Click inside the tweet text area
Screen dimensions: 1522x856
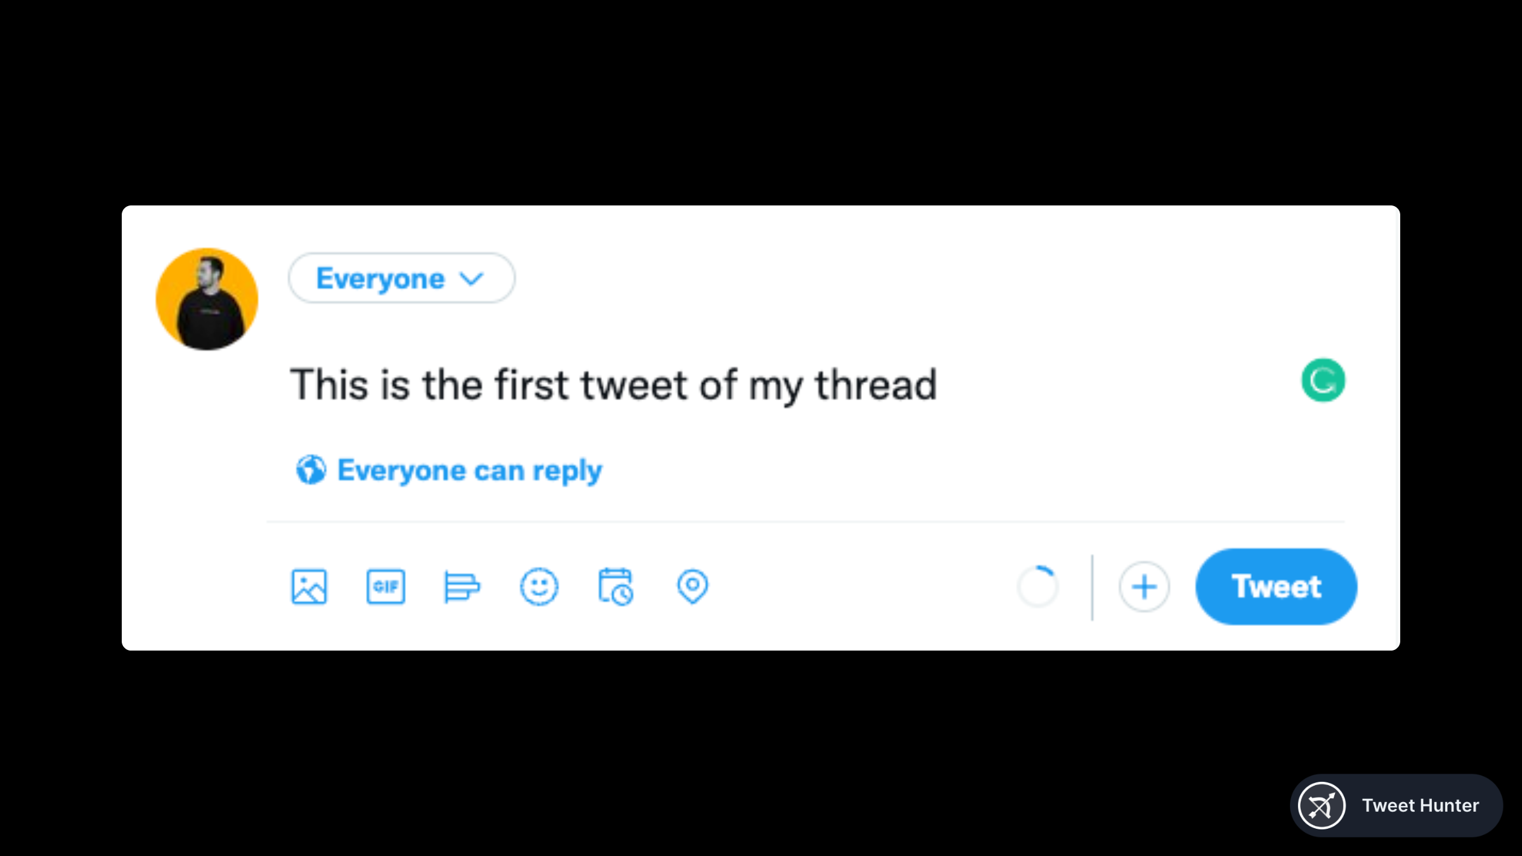(x=613, y=384)
